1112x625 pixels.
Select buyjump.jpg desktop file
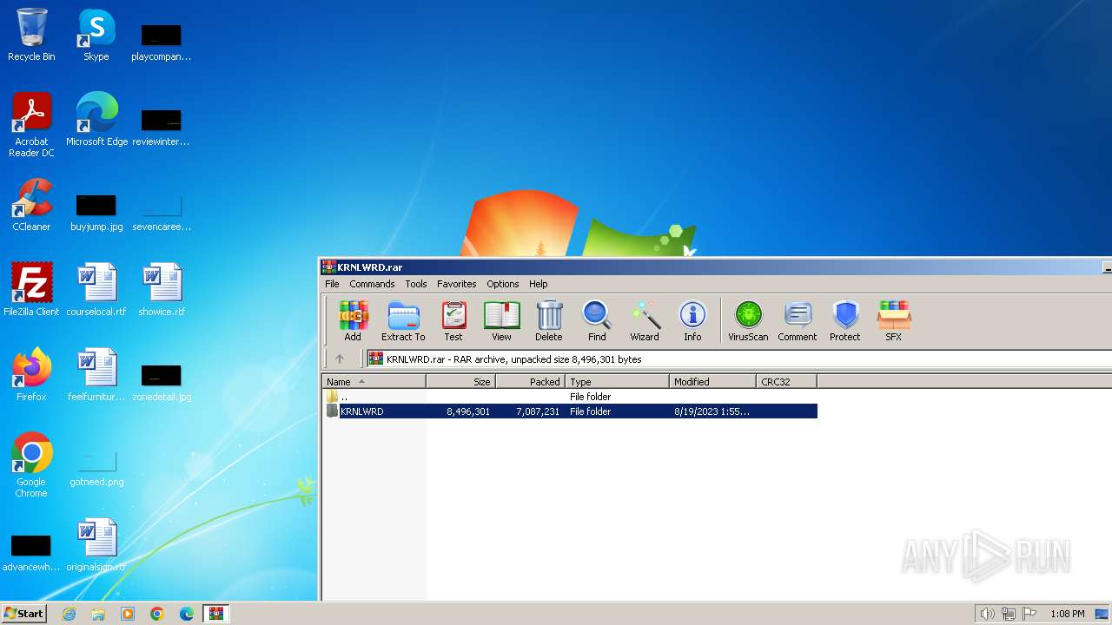tap(96, 213)
